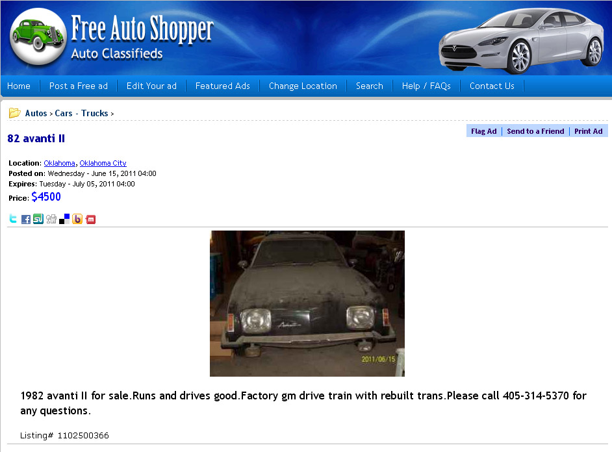Image resolution: width=612 pixels, height=452 pixels.
Task: Share the ad on Twitter
Action: click(x=13, y=219)
